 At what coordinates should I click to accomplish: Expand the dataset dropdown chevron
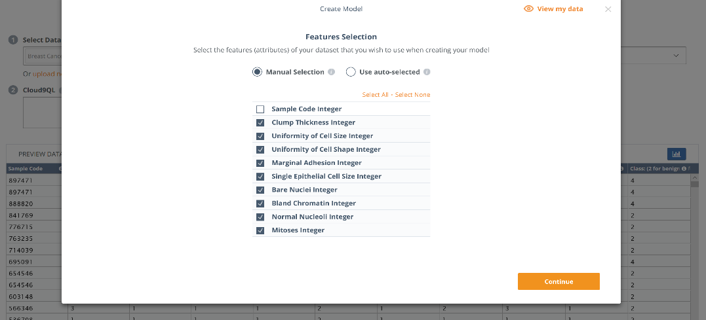point(677,56)
